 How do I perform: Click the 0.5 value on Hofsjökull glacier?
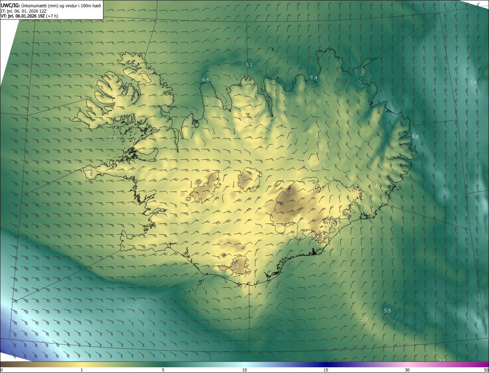(244, 180)
